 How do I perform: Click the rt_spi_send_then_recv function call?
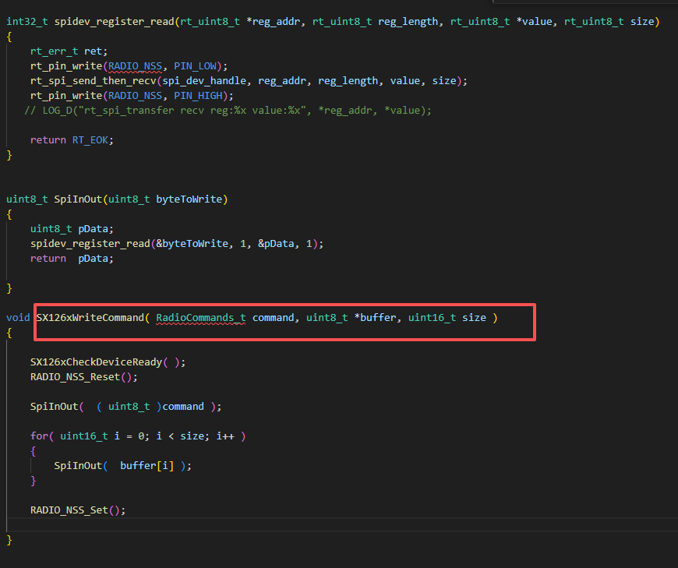click(x=96, y=81)
